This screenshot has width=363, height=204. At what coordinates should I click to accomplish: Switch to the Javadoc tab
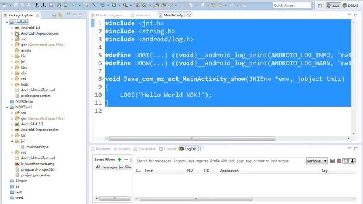[123, 149]
